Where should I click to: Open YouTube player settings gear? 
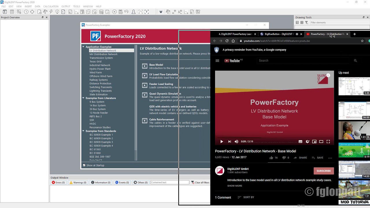click(307, 142)
